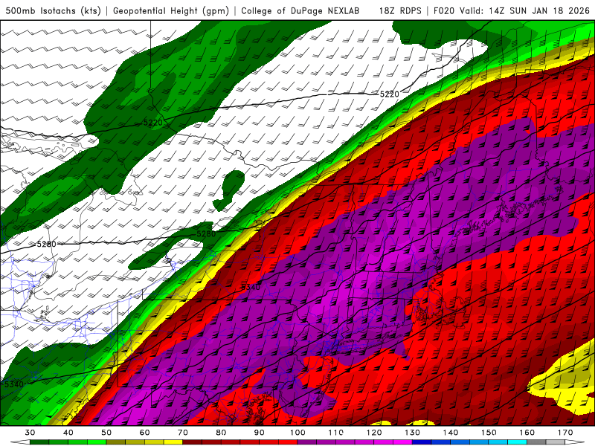
Task: Click the "Geopotential Height (gpm)" title text
Action: (x=171, y=10)
